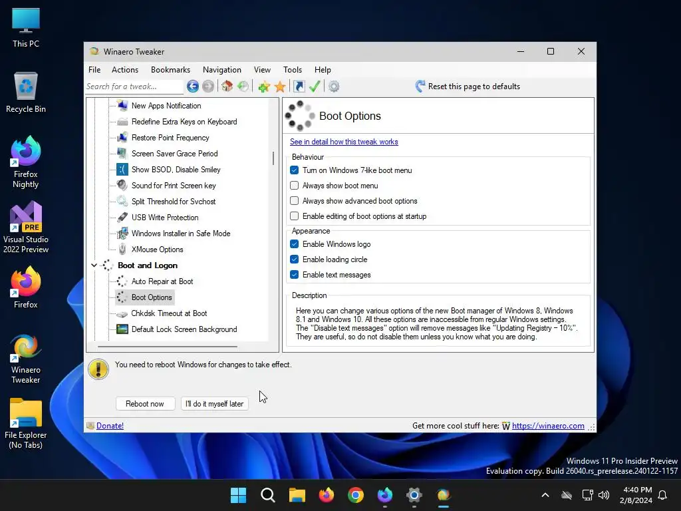Select Sound for Print Screen key

pyautogui.click(x=174, y=186)
